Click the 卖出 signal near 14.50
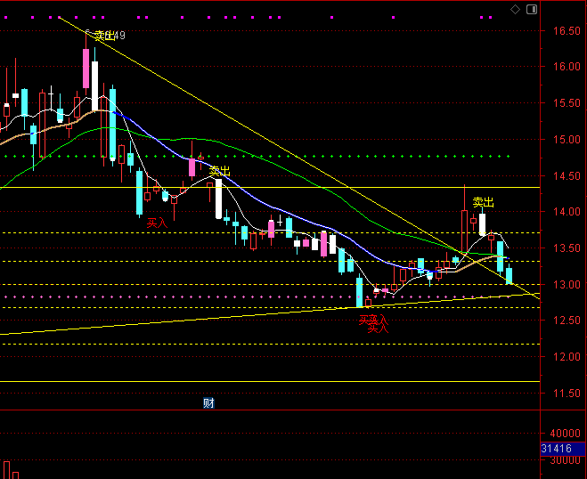587x479 pixels. pyautogui.click(x=219, y=172)
